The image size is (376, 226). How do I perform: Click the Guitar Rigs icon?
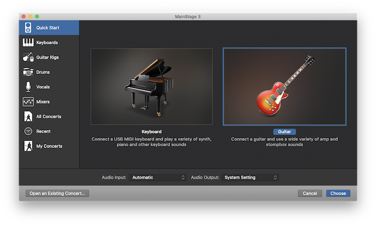click(28, 57)
